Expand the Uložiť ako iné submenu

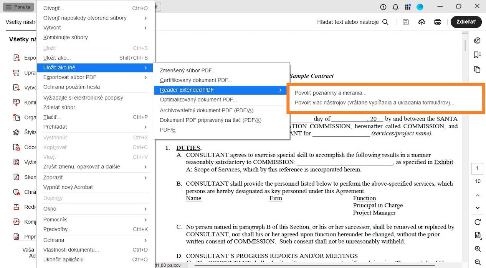(96, 68)
